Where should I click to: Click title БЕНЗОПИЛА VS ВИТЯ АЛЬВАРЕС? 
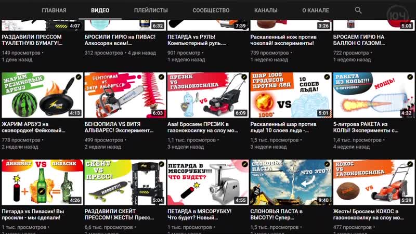coord(119,127)
